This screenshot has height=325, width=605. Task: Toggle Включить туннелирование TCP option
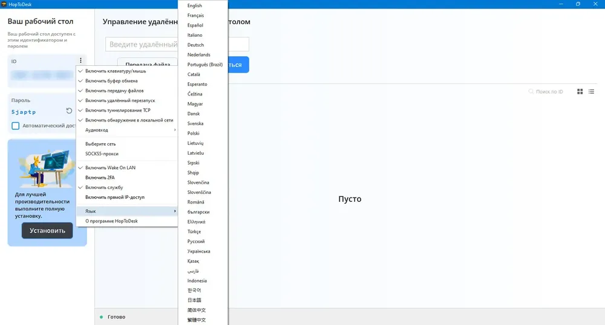click(127, 110)
